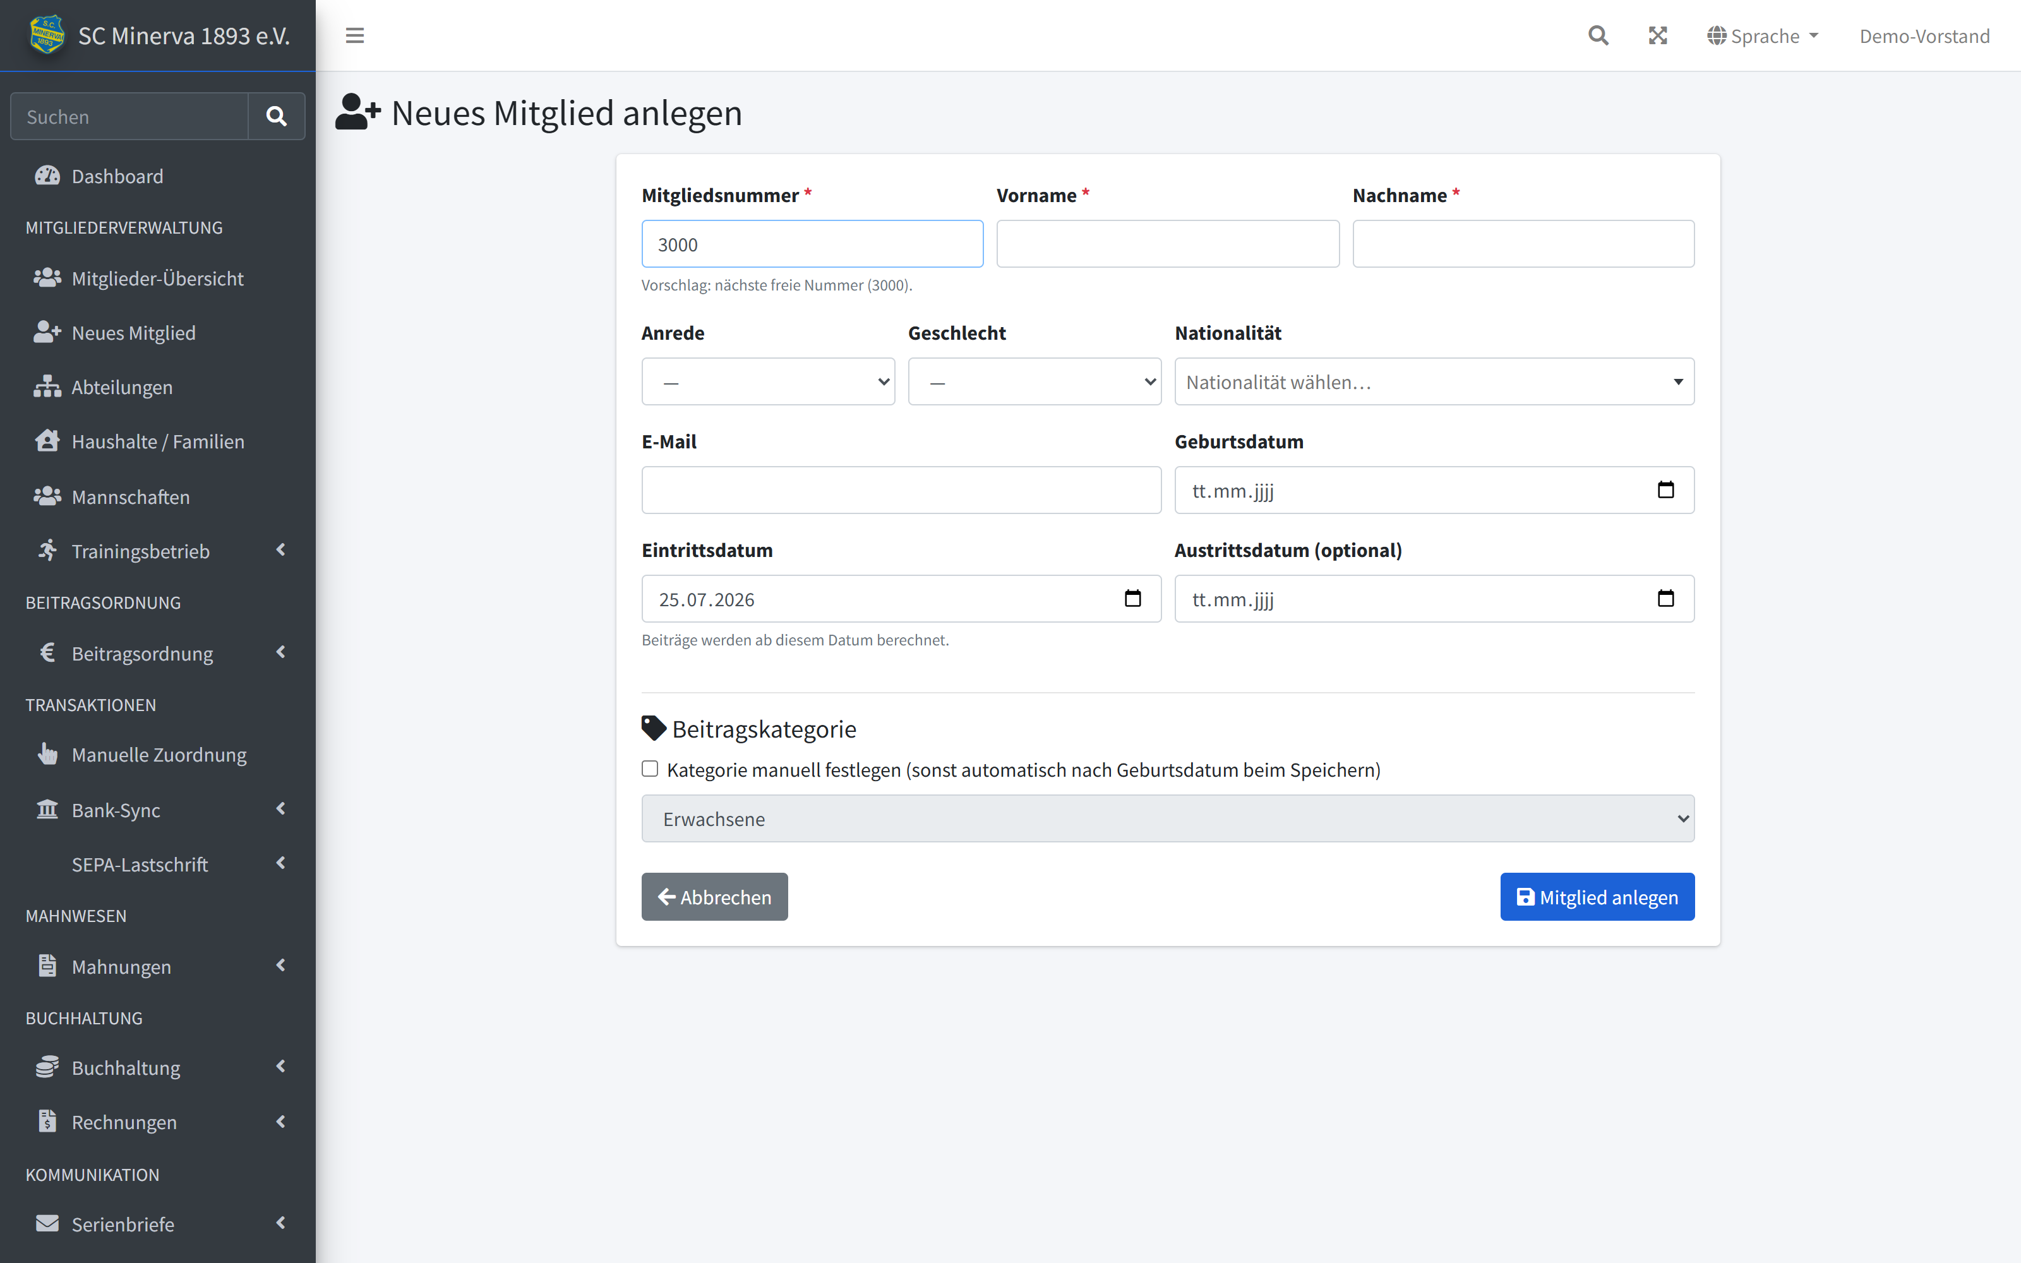Open the Sprache language dropdown

[x=1763, y=36]
